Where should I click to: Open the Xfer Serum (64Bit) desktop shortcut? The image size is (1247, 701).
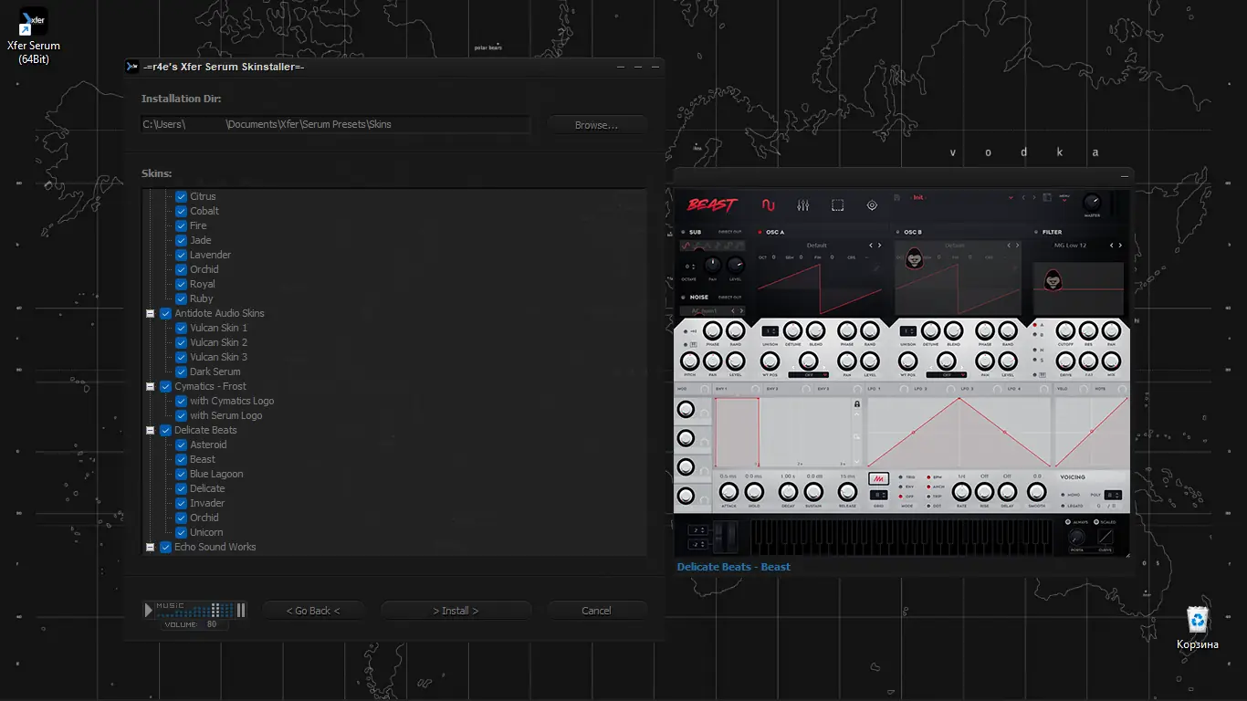coord(34,37)
